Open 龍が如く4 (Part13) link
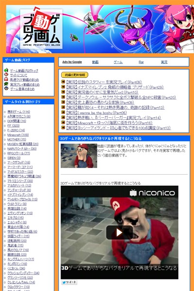 tap(115, 108)
